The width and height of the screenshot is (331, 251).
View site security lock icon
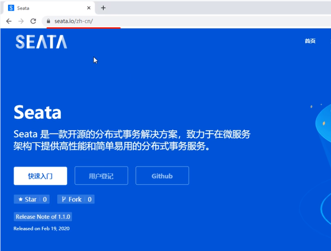(49, 21)
